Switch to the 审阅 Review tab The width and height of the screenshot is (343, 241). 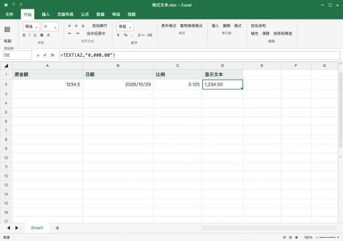point(116,14)
